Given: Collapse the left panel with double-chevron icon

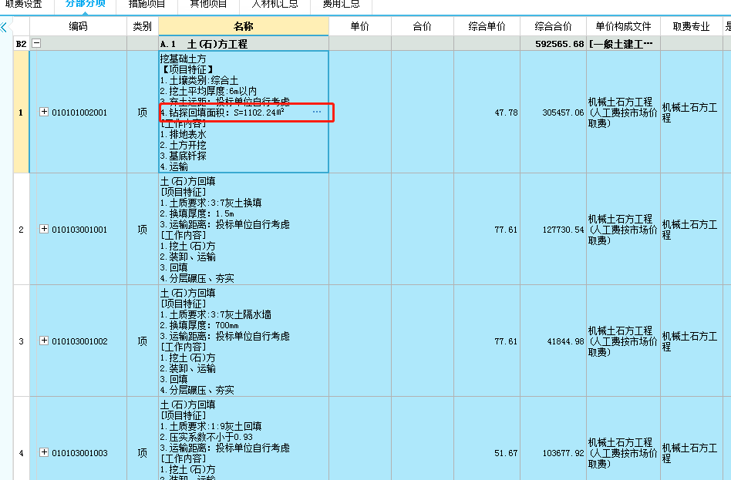Looking at the screenshot, I should point(4,26).
